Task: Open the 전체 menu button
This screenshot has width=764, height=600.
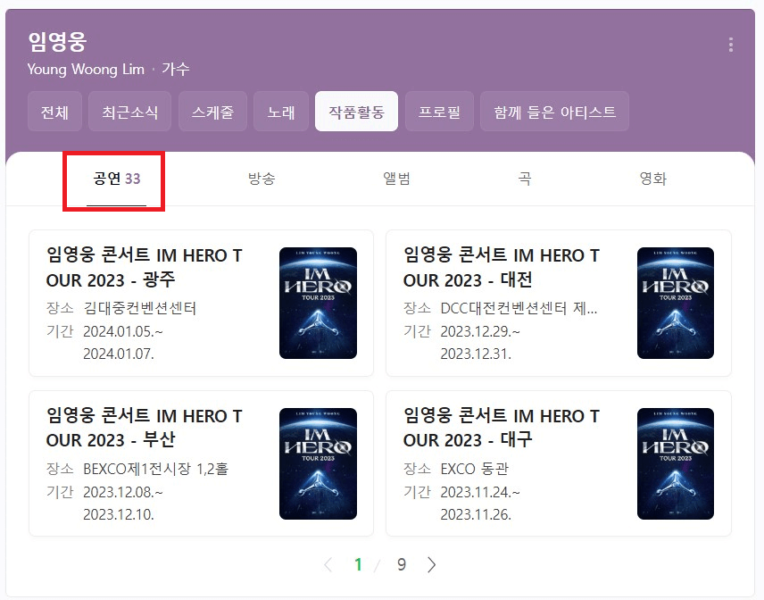Action: point(54,112)
